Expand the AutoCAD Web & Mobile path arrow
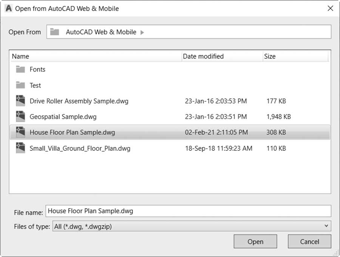This screenshot has height=257, width=340. point(142,33)
